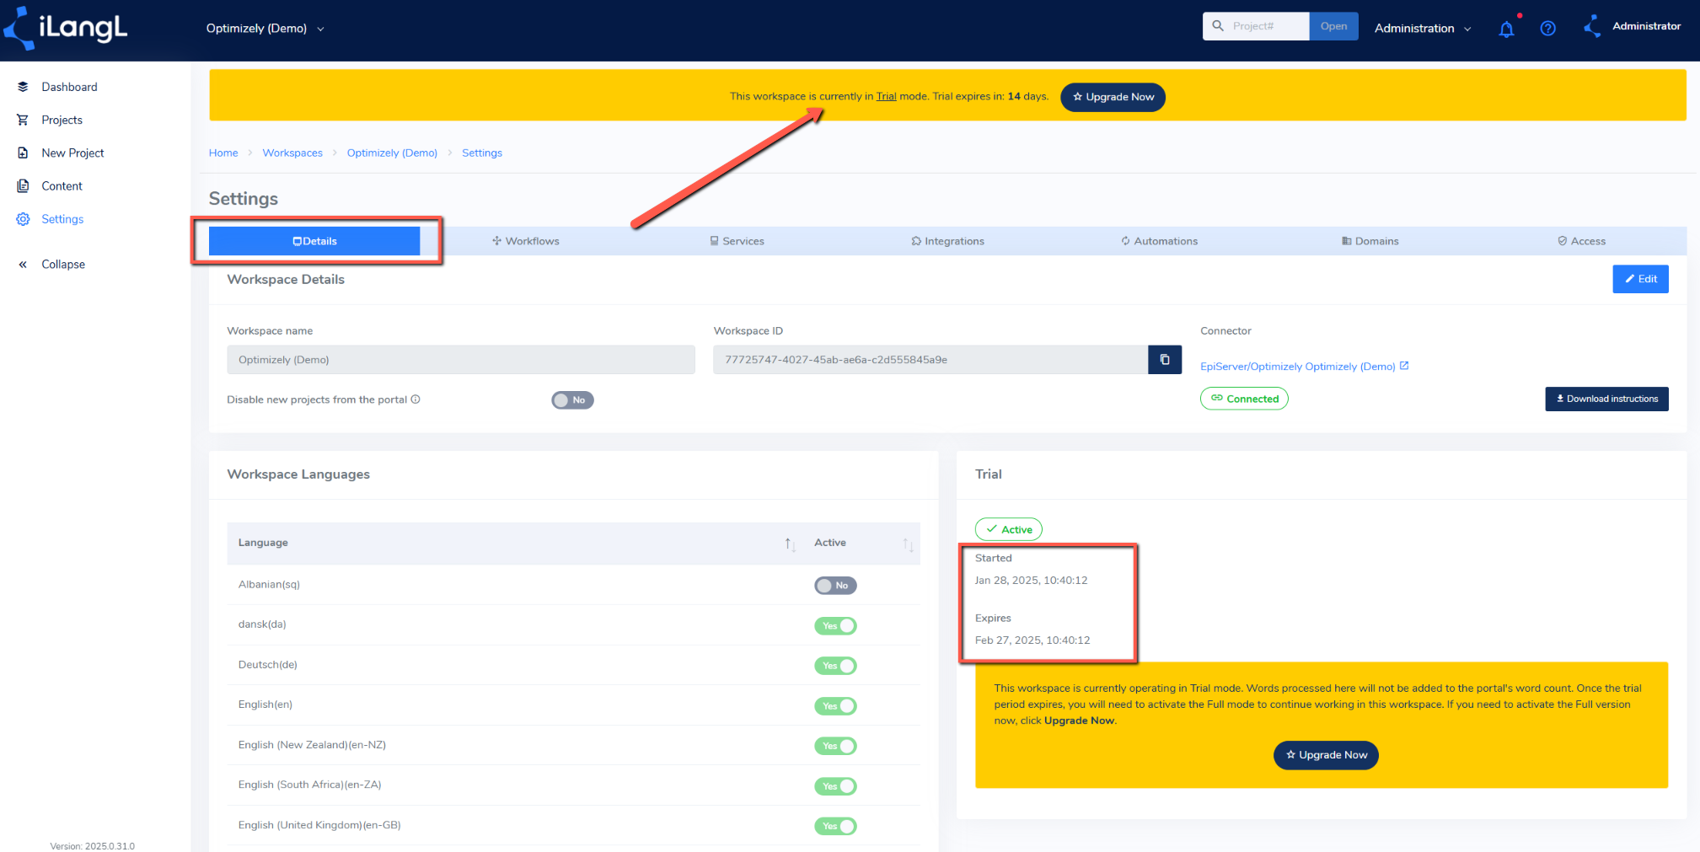This screenshot has width=1700, height=852.
Task: Enable Albanian(sq) language
Action: pos(835,586)
